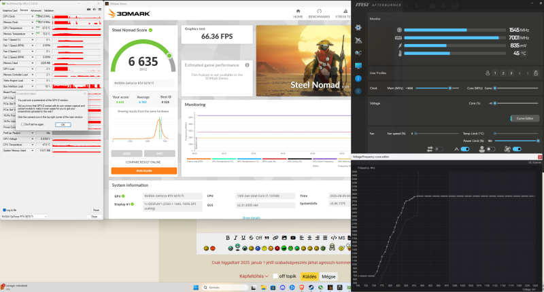Click the GPU-Z refresh icon

click(x=94, y=10)
